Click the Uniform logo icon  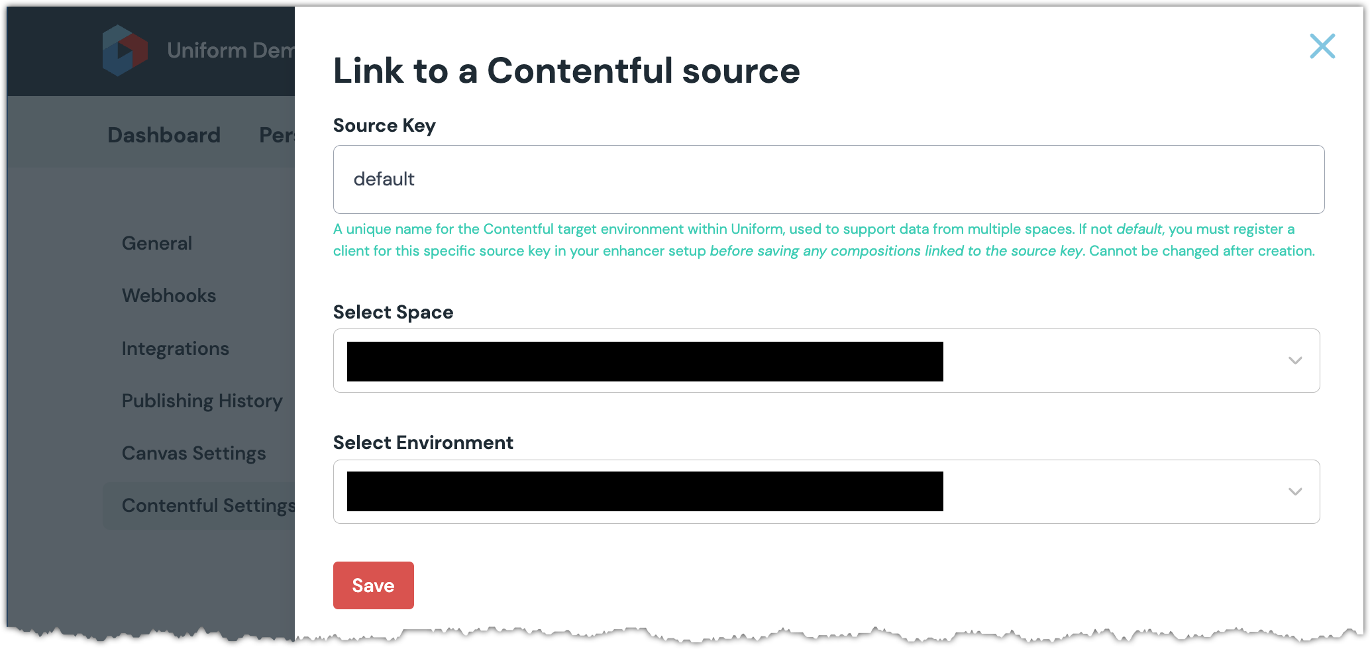coord(125,50)
